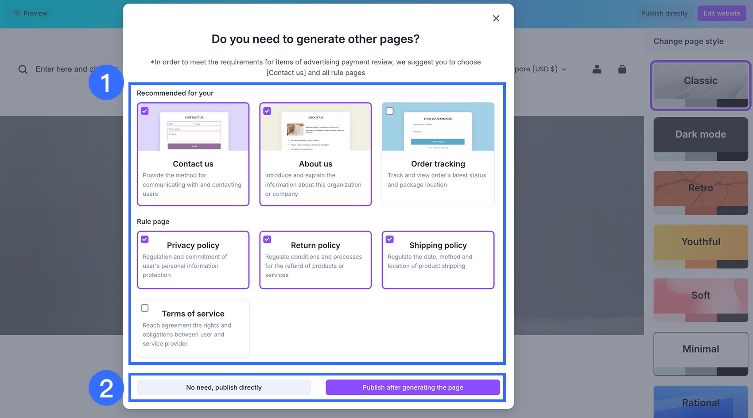
Task: Click the Recommended for your label
Action: point(175,93)
